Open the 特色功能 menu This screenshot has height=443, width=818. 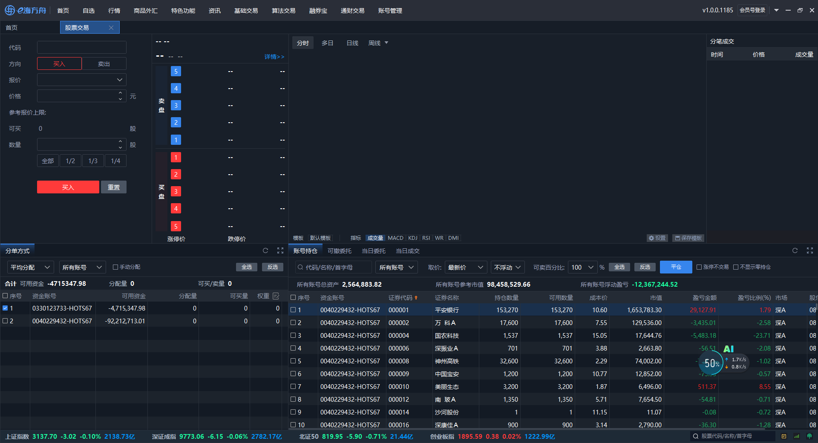point(183,10)
